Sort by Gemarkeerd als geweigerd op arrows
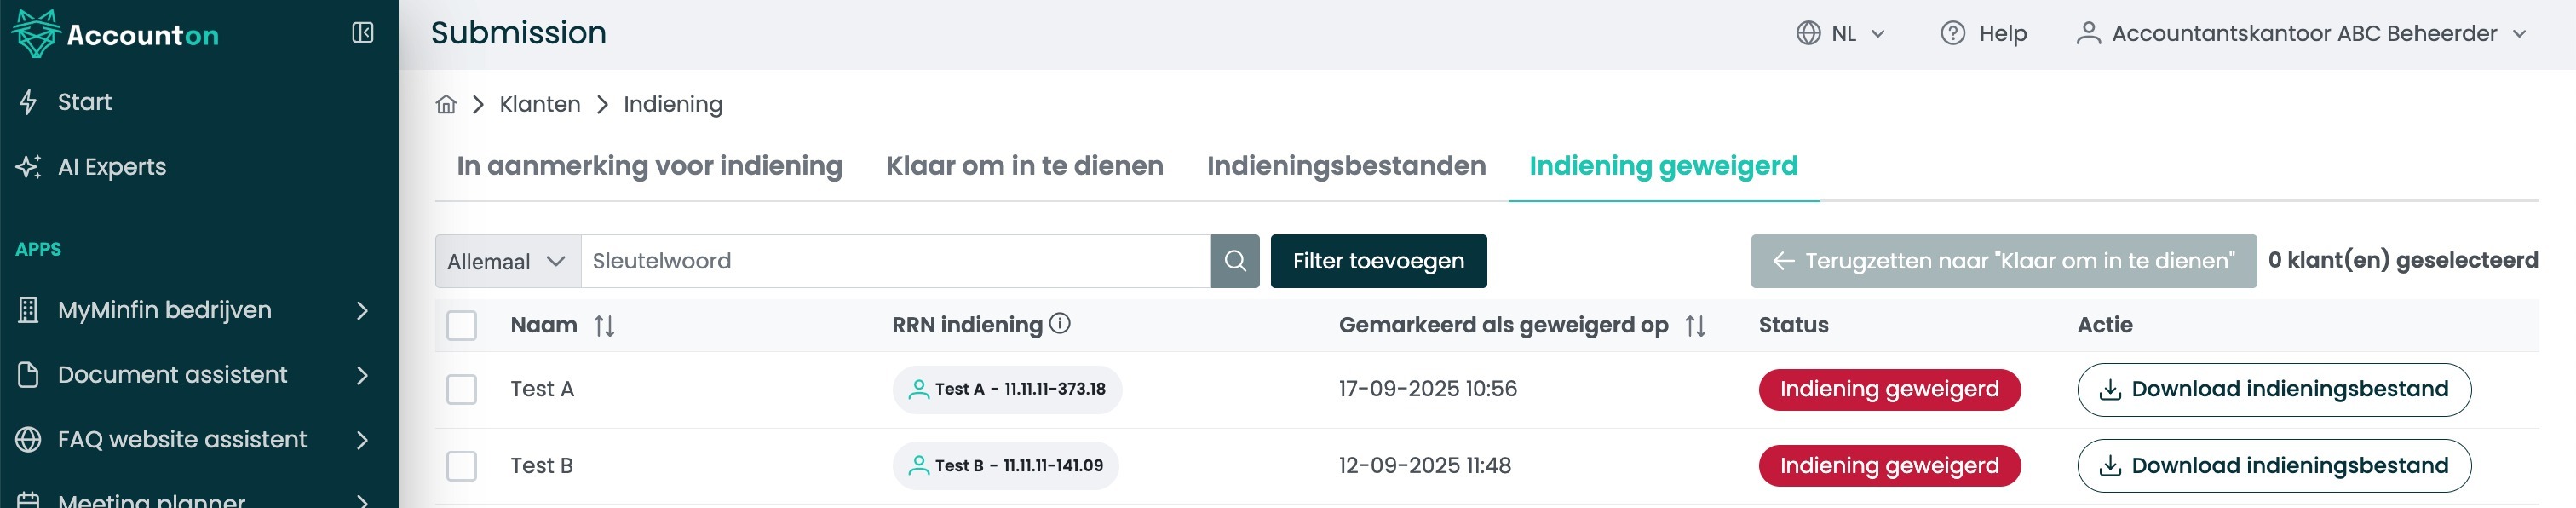This screenshot has height=508, width=2576. point(1695,326)
